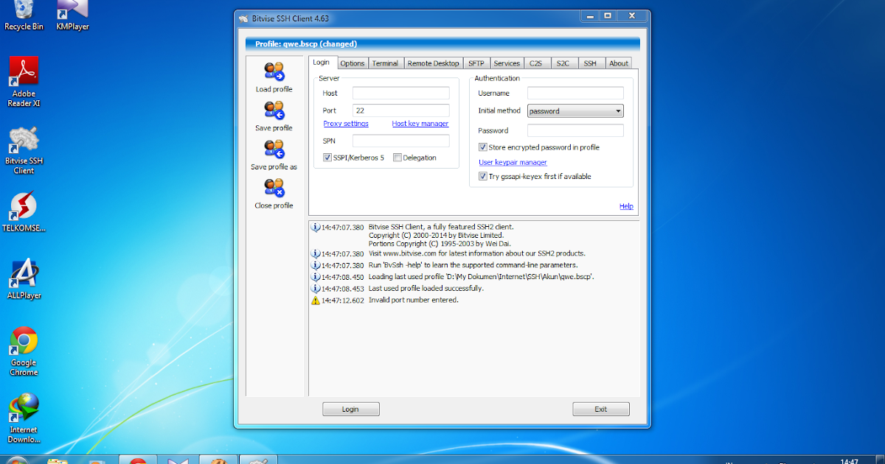Open Recycle Bin on the desktop
Screen dimensions: 885x464
[24, 15]
